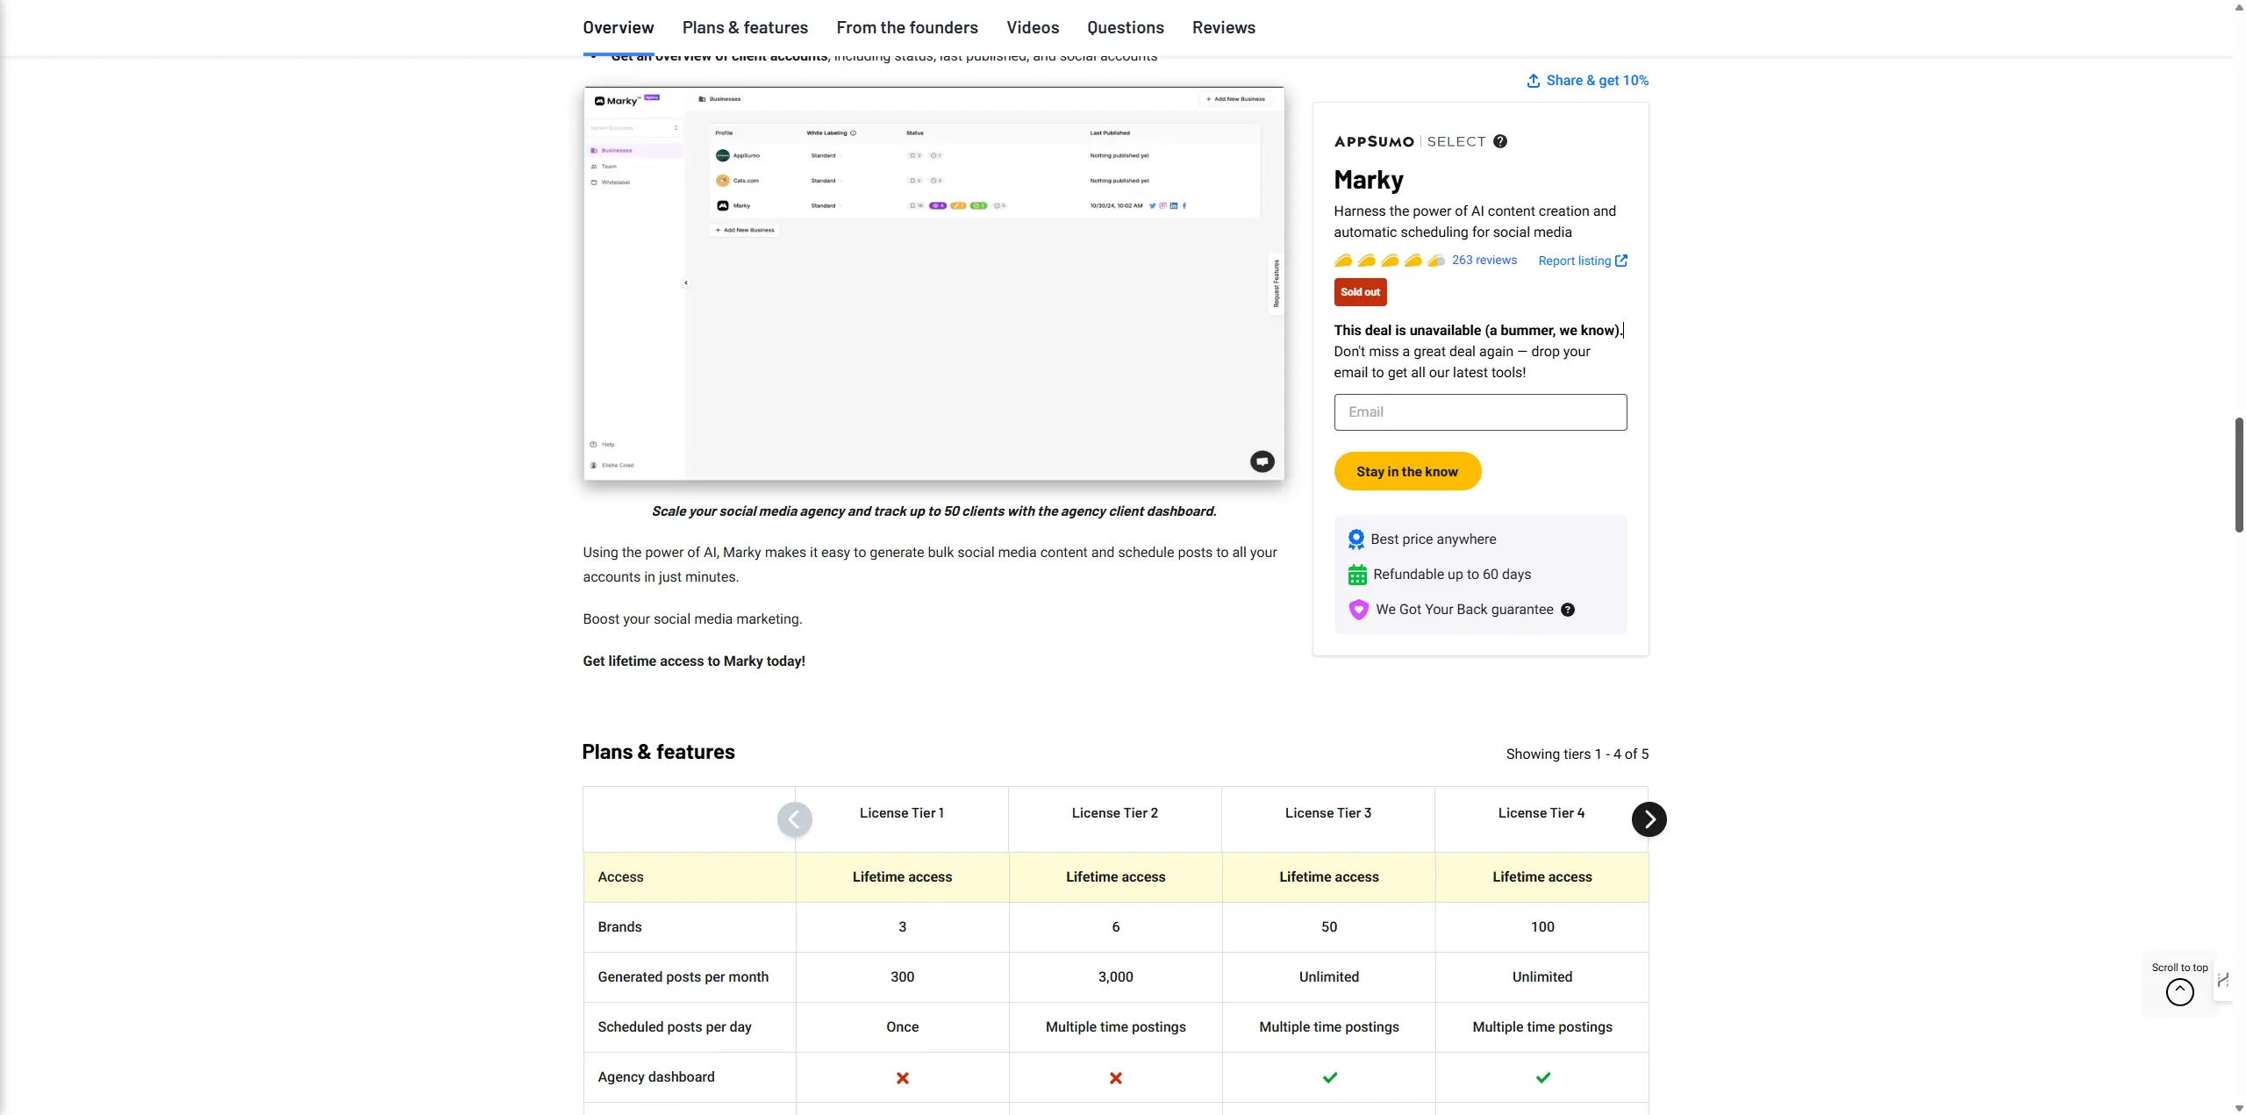
Task: Open the We Got Your Back help icon
Action: click(x=1568, y=610)
